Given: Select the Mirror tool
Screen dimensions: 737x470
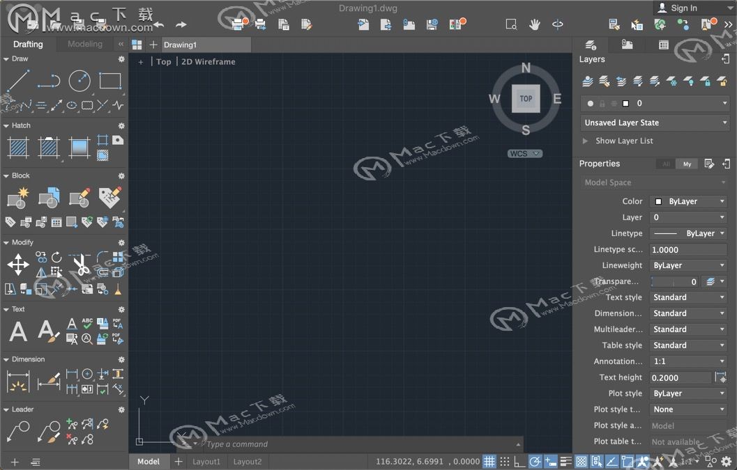Looking at the screenshot, I should pyautogui.click(x=41, y=272).
